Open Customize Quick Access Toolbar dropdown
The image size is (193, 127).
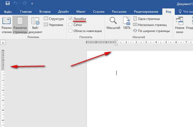click(x=32, y=4)
